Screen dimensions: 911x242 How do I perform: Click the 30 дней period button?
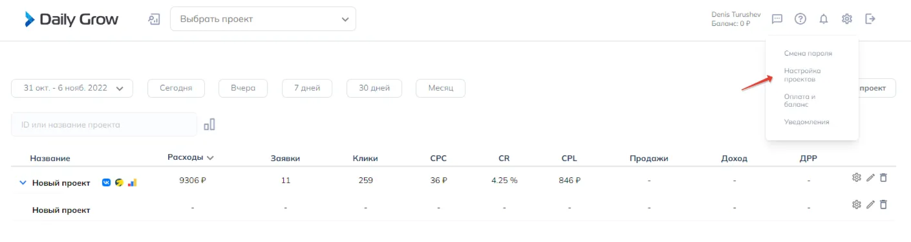point(374,88)
